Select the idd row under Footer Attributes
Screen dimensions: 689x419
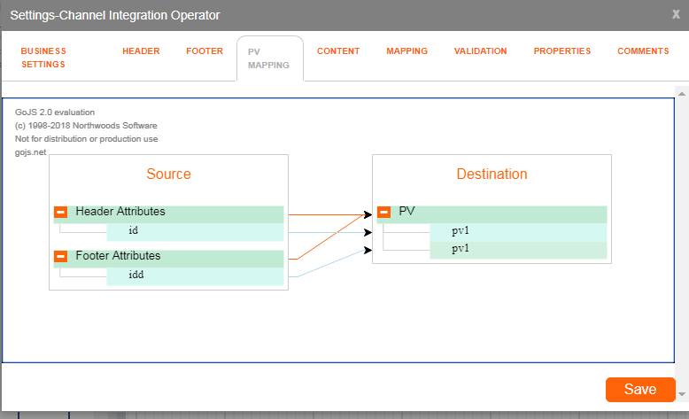[195, 275]
